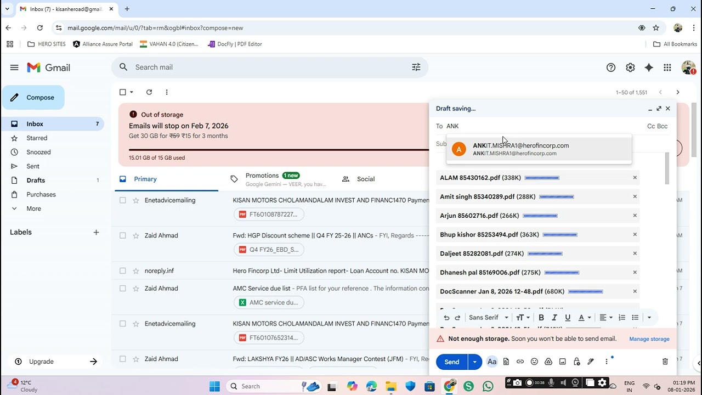Open the text size dropdown
Viewport: 702px width, 395px height.
pos(523,318)
